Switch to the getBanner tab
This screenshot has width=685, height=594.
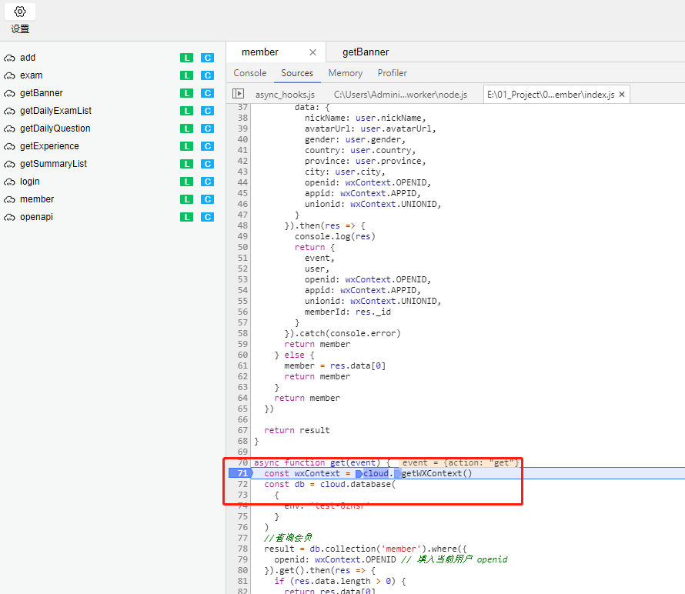coord(366,52)
